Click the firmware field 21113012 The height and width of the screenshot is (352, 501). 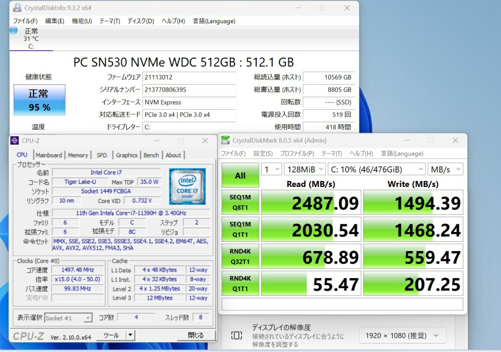[189, 77]
